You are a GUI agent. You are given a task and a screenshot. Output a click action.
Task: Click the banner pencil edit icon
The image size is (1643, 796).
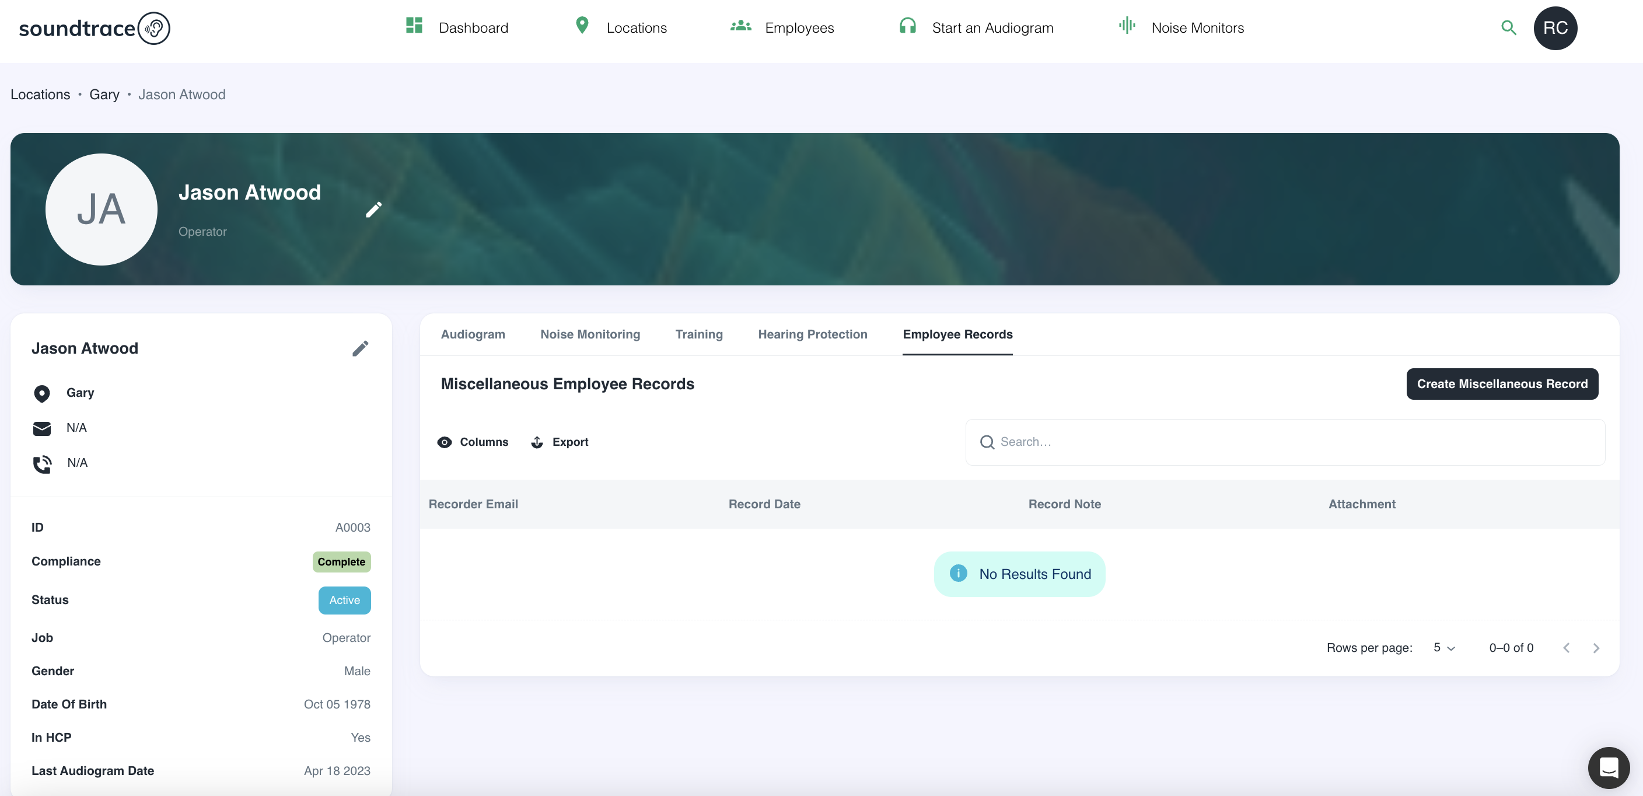[374, 209]
